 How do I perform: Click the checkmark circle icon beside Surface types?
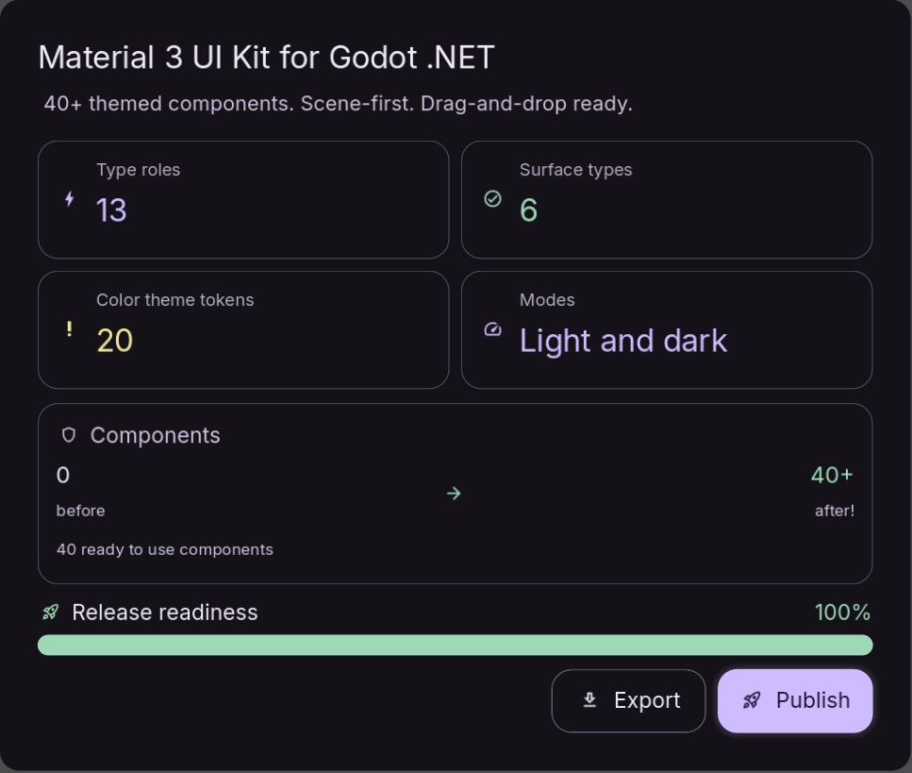click(492, 199)
